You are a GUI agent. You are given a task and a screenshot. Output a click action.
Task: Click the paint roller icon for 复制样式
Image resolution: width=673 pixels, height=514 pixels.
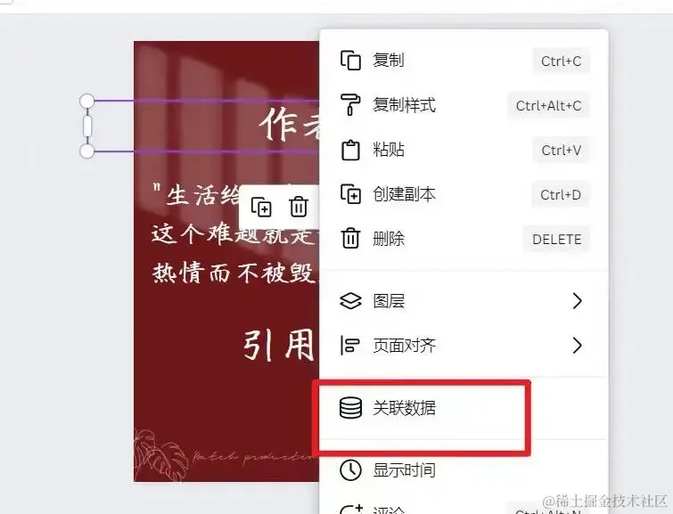[350, 105]
